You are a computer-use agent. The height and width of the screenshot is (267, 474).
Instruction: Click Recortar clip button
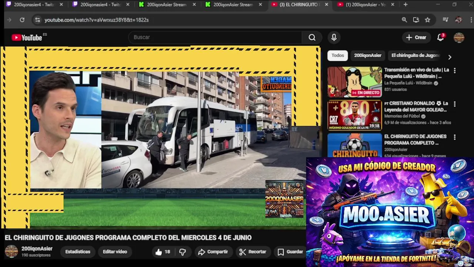point(253,252)
